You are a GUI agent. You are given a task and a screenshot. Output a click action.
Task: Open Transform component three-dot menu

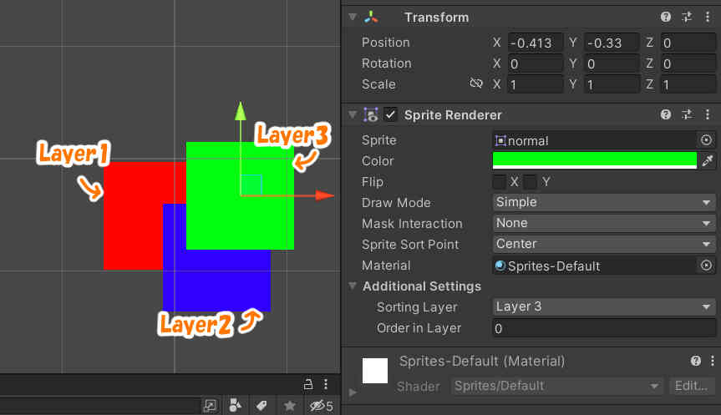coord(707,18)
